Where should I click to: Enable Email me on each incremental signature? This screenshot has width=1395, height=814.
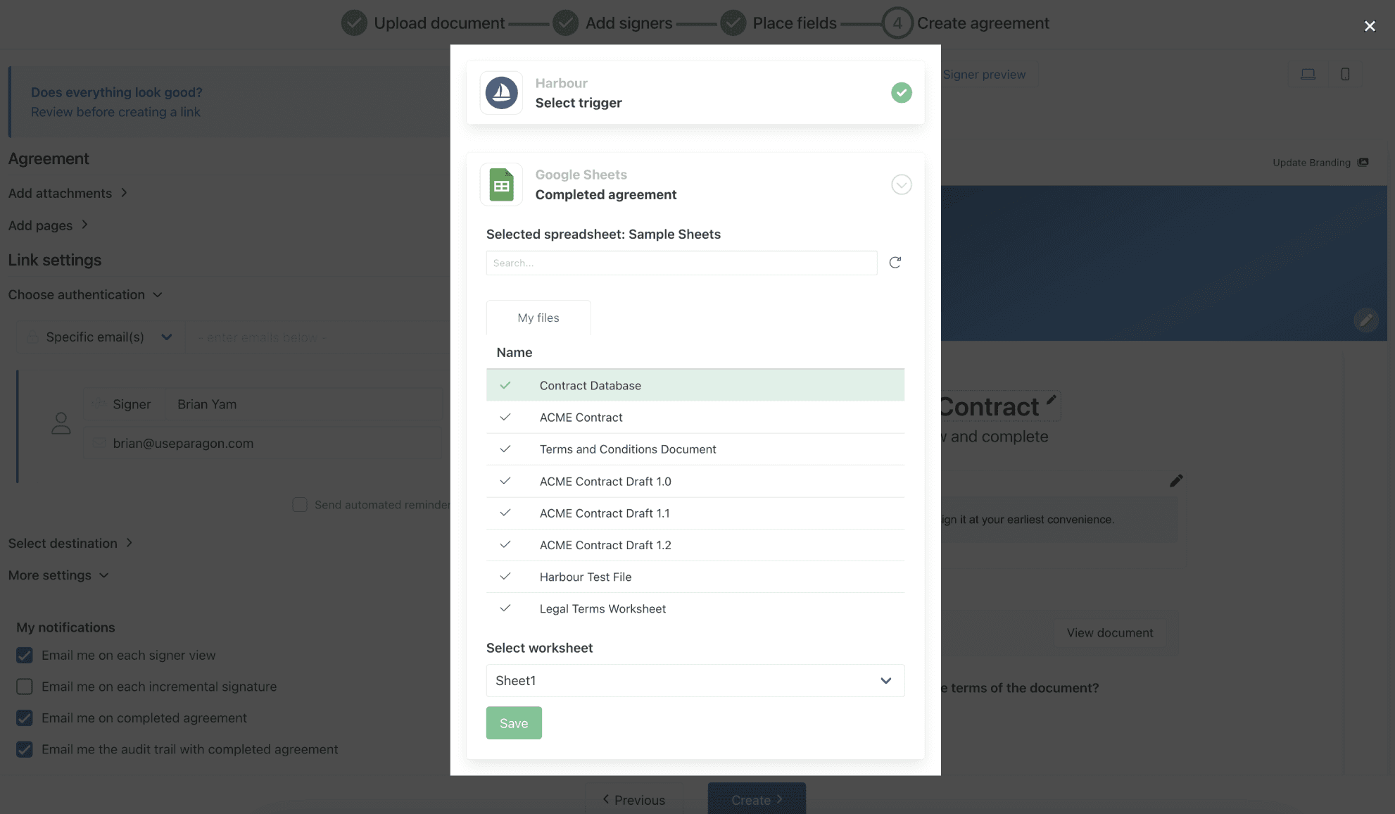click(x=25, y=687)
